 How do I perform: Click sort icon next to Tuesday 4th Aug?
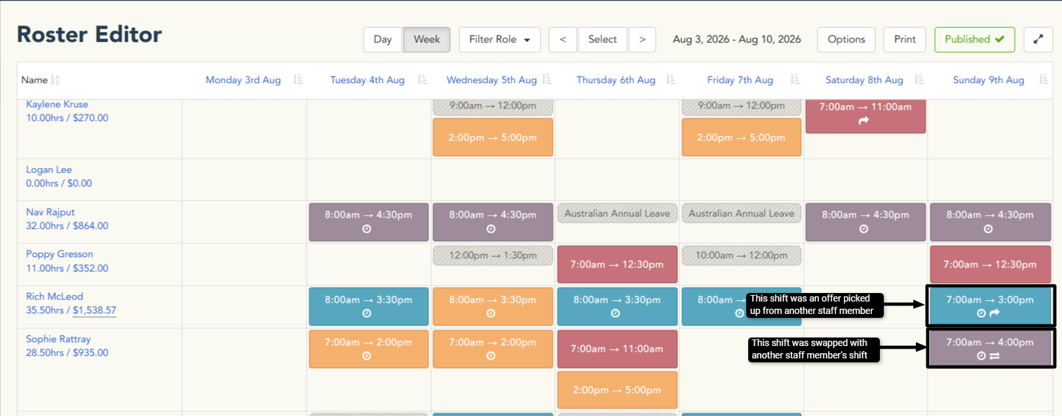[x=423, y=79]
